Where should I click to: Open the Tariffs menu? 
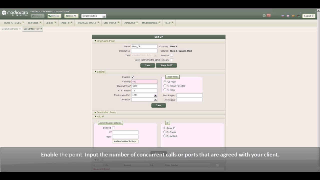click(66, 23)
